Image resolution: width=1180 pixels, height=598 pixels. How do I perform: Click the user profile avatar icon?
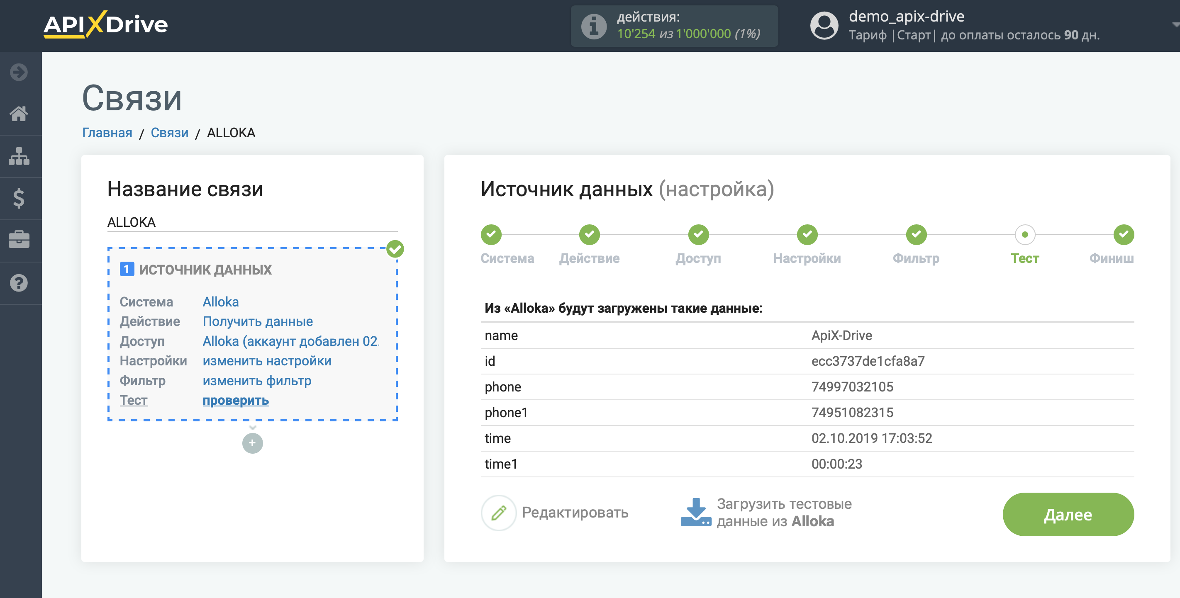coord(824,25)
